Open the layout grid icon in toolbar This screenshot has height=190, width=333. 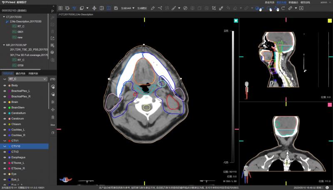click(60, 8)
